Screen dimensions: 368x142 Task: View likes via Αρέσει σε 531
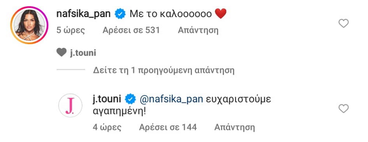click(x=131, y=30)
